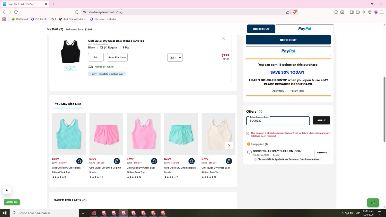The width and height of the screenshot is (386, 217).
Task: Click the Apply Now credit card link
Action: [278, 91]
